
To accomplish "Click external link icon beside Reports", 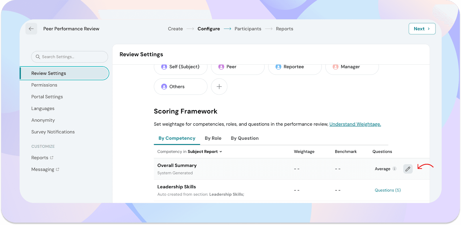I will coord(52,158).
